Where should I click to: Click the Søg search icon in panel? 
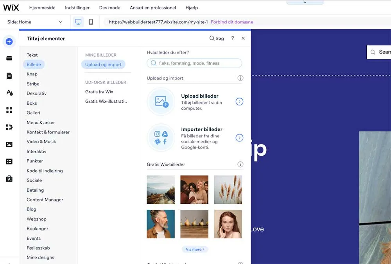pos(217,38)
